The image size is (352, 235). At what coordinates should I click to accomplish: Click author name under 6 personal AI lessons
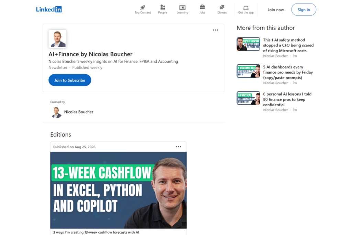pyautogui.click(x=275, y=110)
